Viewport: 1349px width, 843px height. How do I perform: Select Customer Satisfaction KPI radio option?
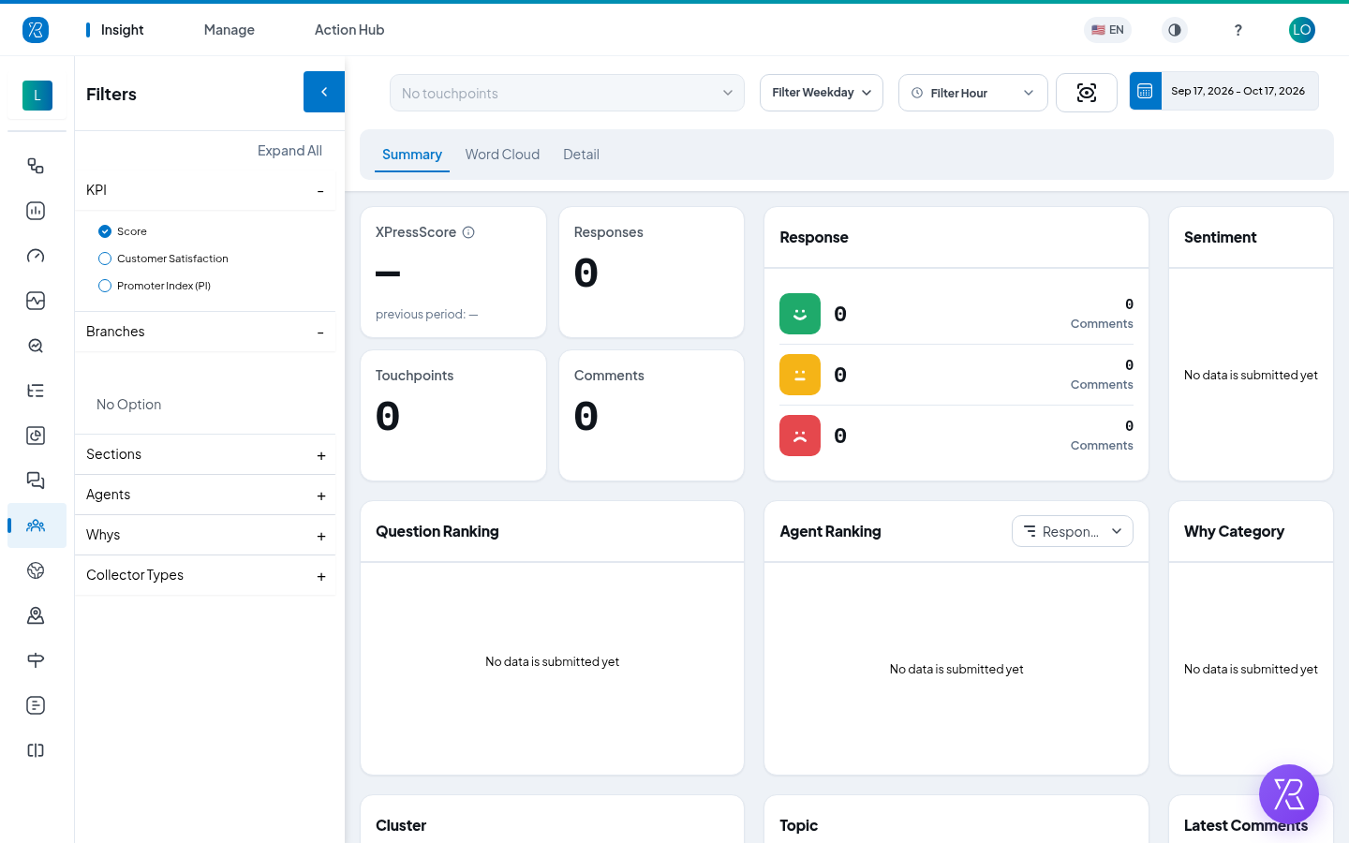click(x=105, y=259)
